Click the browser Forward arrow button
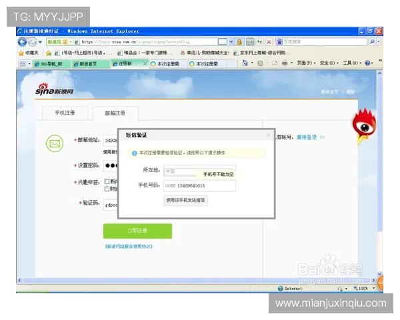 [32, 42]
